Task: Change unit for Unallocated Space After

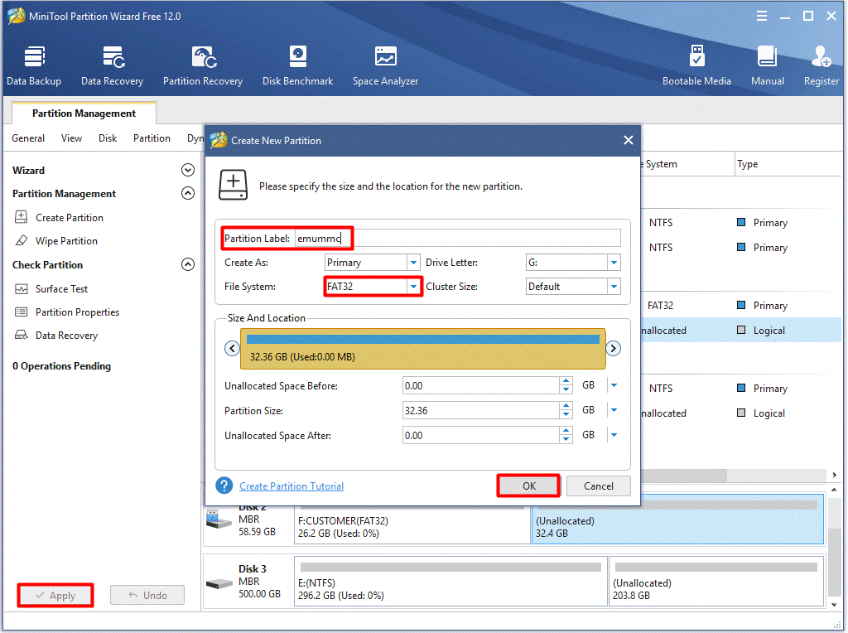Action: (614, 436)
